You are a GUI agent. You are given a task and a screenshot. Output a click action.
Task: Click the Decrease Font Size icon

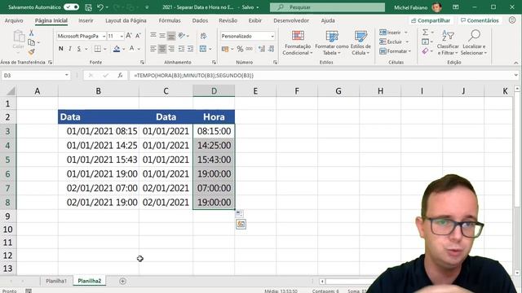[x=138, y=36]
